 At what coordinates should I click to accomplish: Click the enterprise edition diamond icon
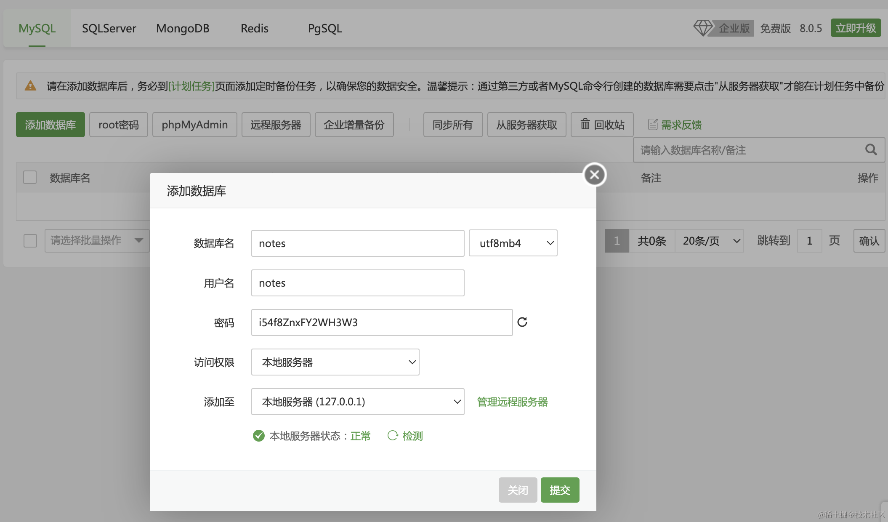(702, 28)
